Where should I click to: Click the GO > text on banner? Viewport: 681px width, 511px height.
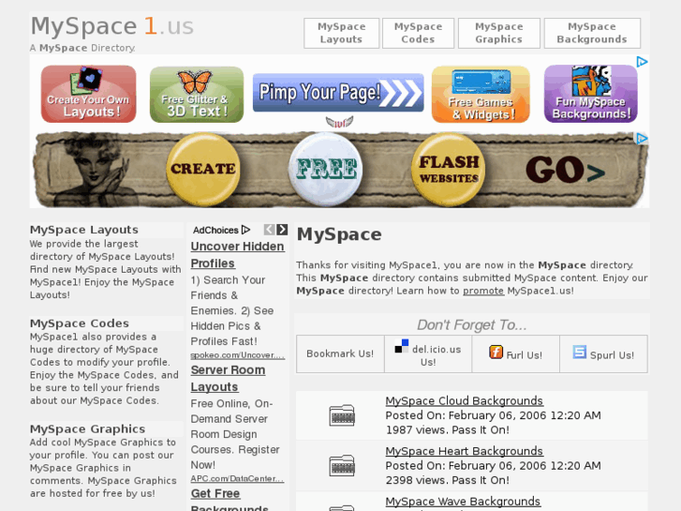point(565,170)
